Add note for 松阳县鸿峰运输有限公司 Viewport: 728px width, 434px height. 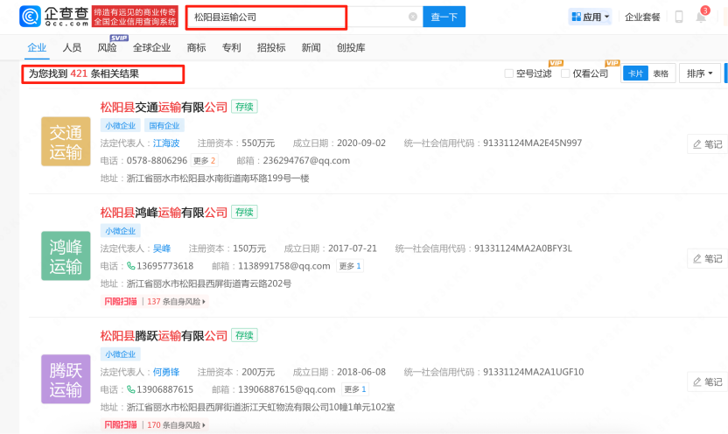(707, 258)
